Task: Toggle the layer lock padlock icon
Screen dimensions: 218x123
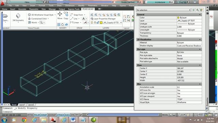Action: tap(98, 23)
